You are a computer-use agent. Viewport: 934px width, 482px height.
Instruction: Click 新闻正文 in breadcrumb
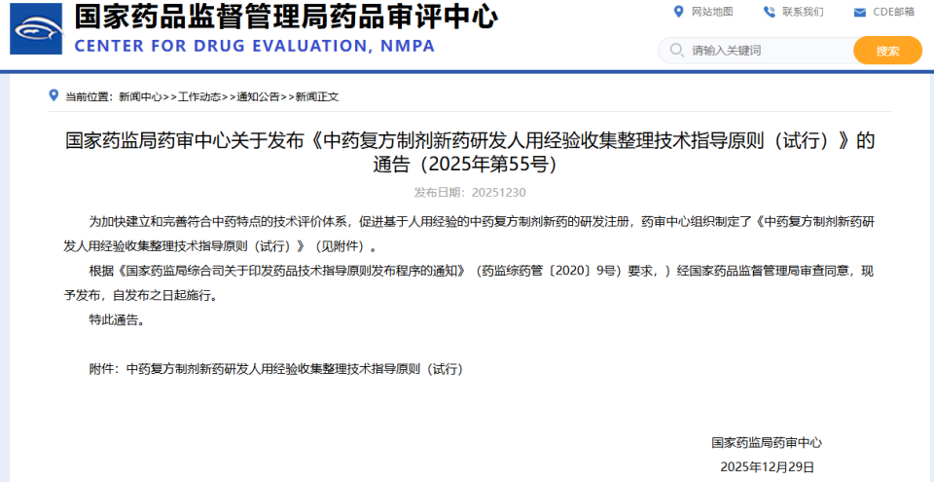click(317, 96)
